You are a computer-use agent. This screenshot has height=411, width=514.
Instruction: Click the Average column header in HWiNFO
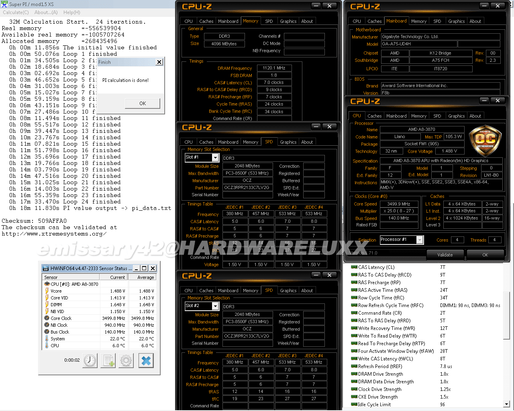coord(142,277)
